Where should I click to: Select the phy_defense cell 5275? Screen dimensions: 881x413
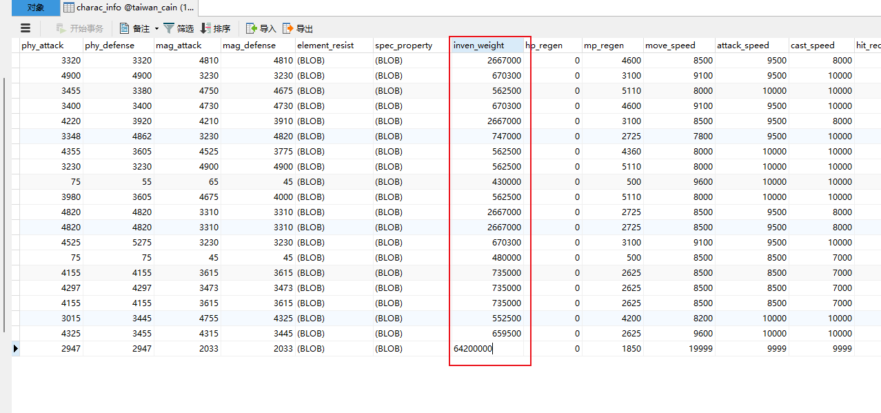pos(119,243)
